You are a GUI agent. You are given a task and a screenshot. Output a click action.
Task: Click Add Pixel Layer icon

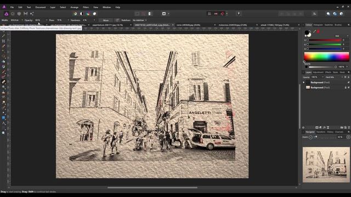pos(345,128)
